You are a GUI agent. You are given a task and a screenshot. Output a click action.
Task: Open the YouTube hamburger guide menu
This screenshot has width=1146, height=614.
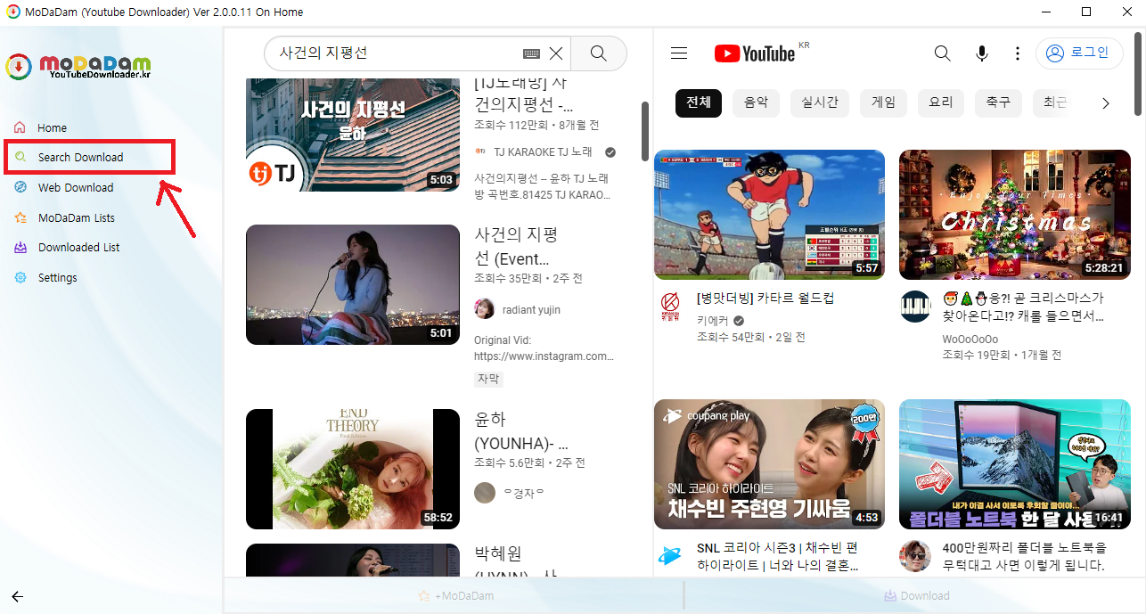click(x=679, y=53)
